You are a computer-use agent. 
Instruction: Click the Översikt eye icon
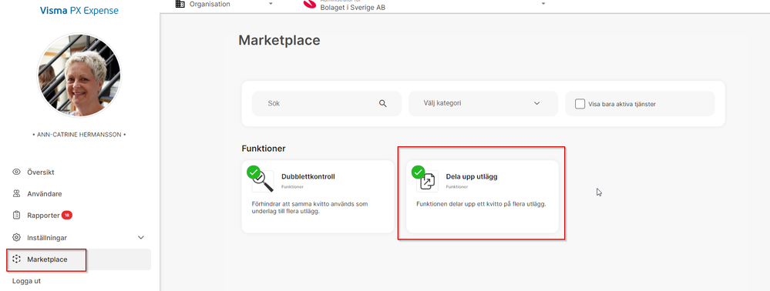(17, 172)
